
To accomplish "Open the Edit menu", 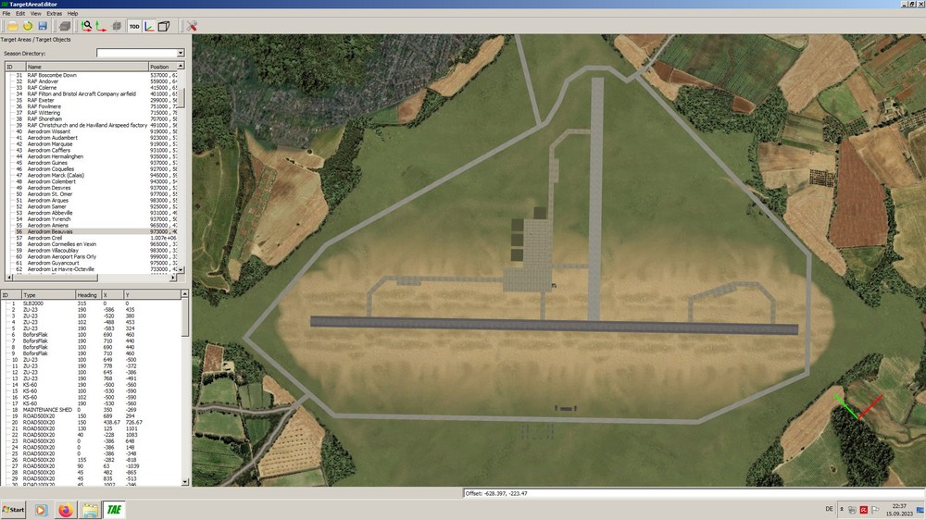I will (x=20, y=13).
